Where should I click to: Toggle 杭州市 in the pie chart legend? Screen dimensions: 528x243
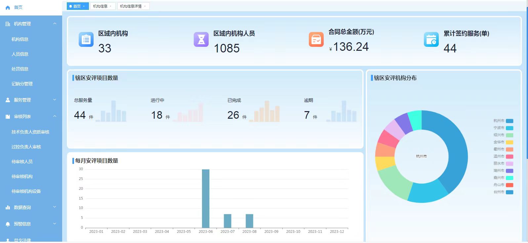click(x=503, y=121)
